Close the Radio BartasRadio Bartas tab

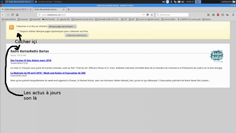(64, 9)
